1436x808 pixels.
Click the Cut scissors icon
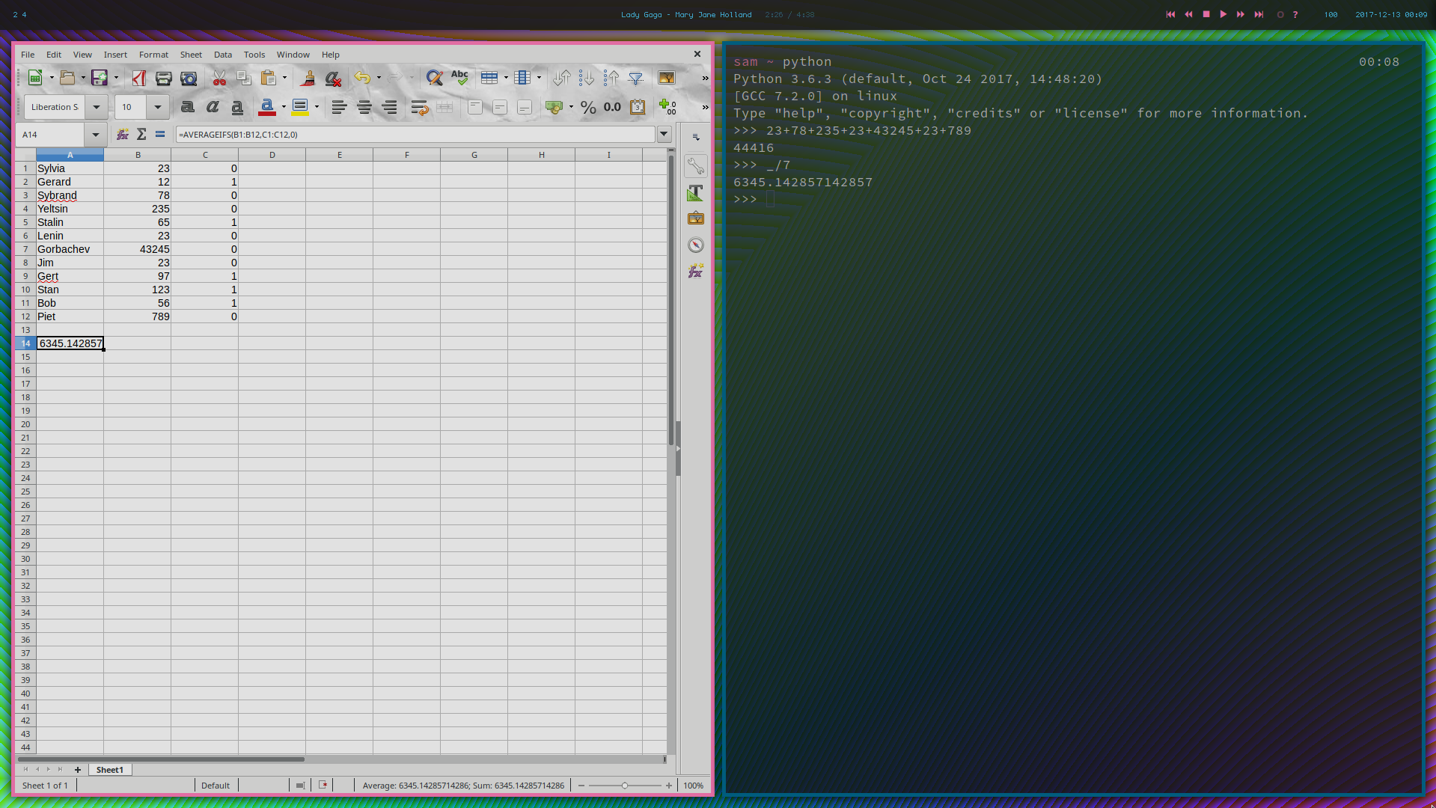pyautogui.click(x=219, y=78)
